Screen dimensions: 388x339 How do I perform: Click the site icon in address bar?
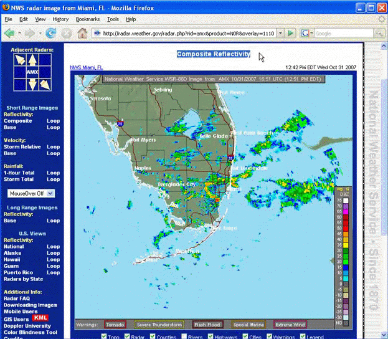(x=97, y=33)
